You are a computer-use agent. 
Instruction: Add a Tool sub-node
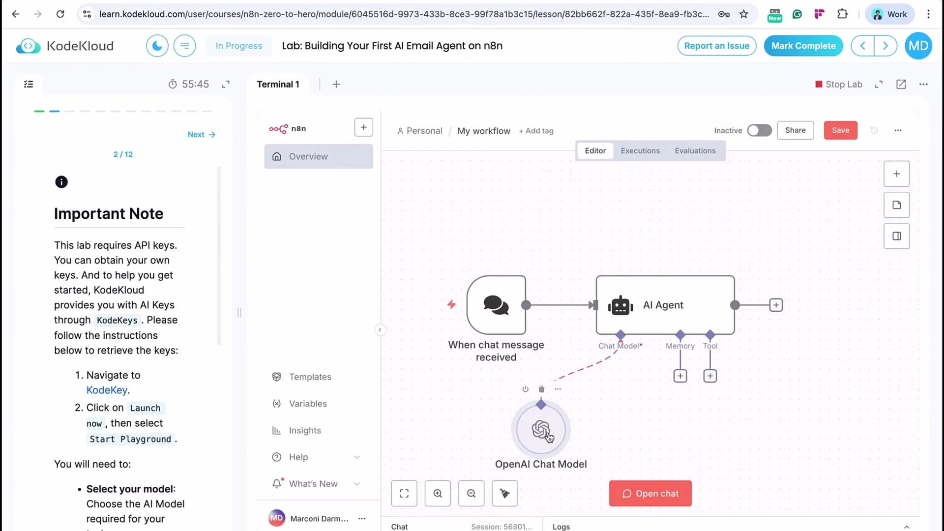pyautogui.click(x=710, y=376)
